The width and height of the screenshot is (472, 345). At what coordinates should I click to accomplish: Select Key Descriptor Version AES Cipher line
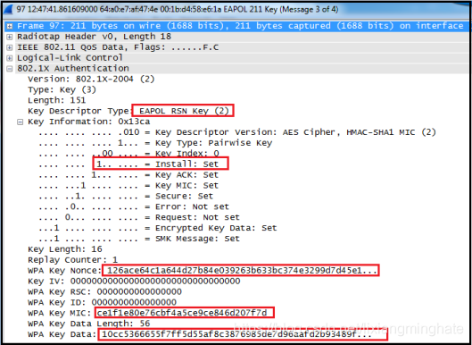237,132
